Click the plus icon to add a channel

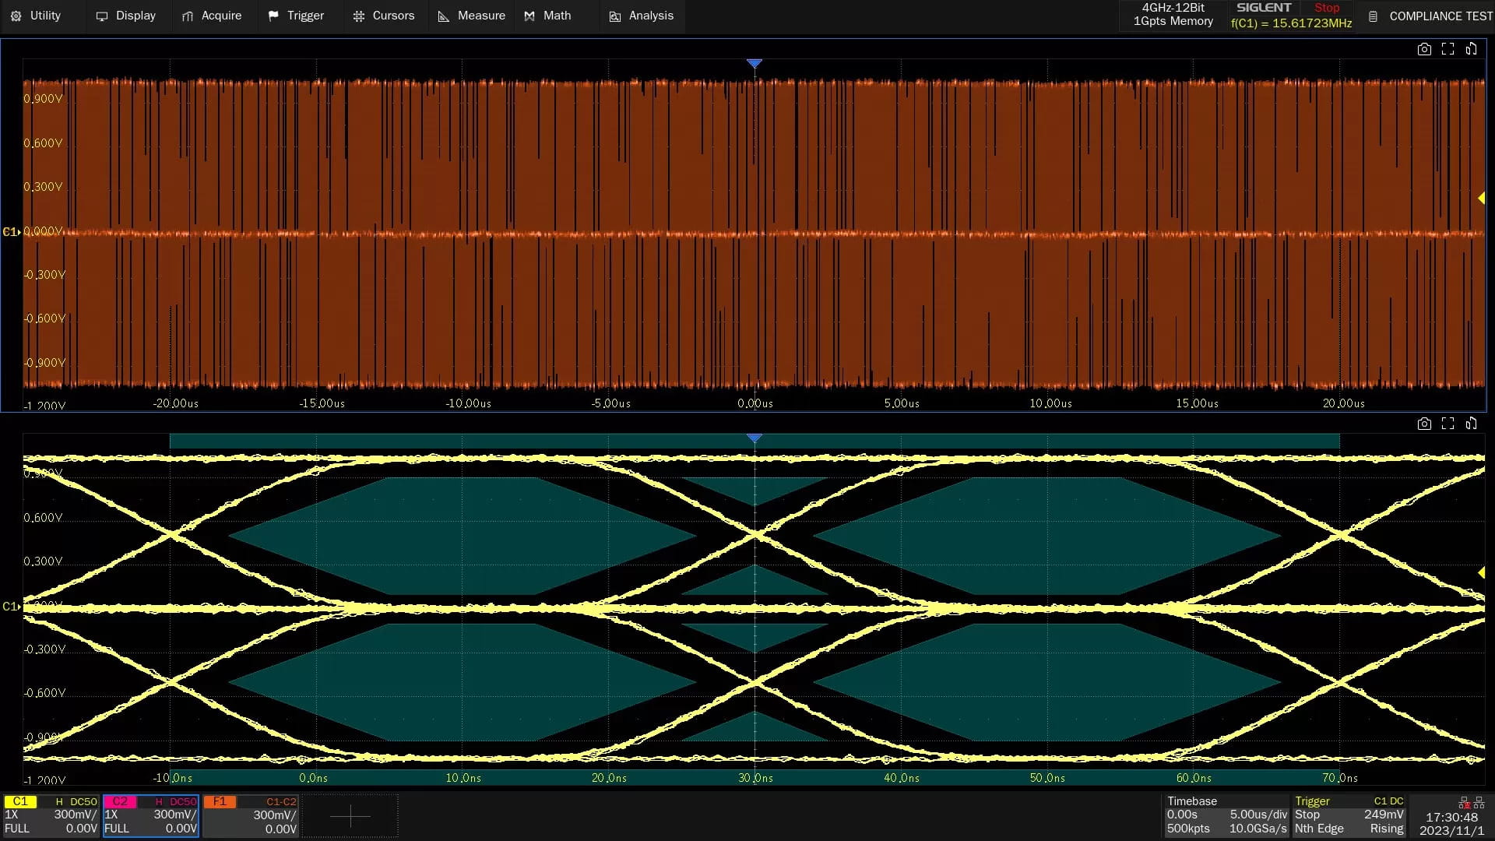click(350, 815)
